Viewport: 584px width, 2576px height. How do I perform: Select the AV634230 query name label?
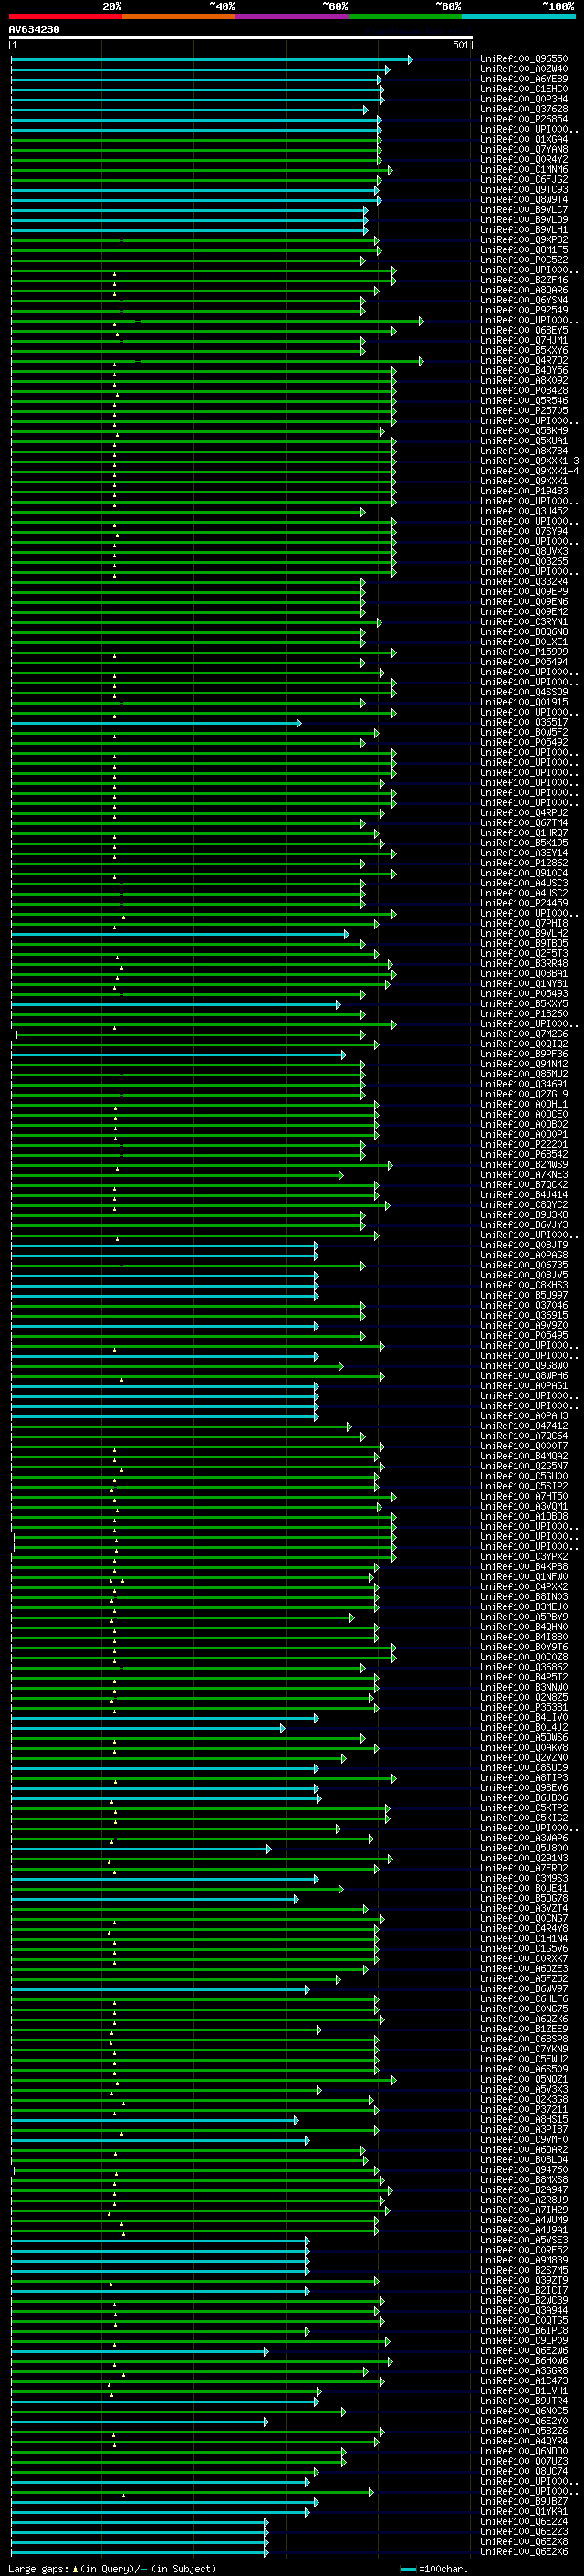34,30
